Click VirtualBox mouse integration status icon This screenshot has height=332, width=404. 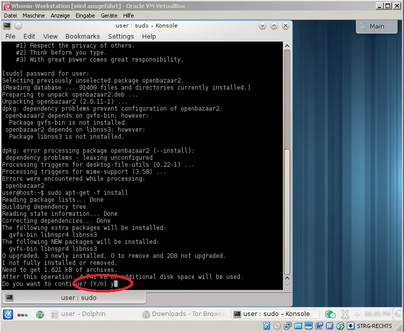340,326
